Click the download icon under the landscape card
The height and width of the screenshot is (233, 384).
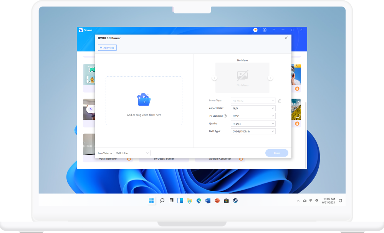(297, 124)
